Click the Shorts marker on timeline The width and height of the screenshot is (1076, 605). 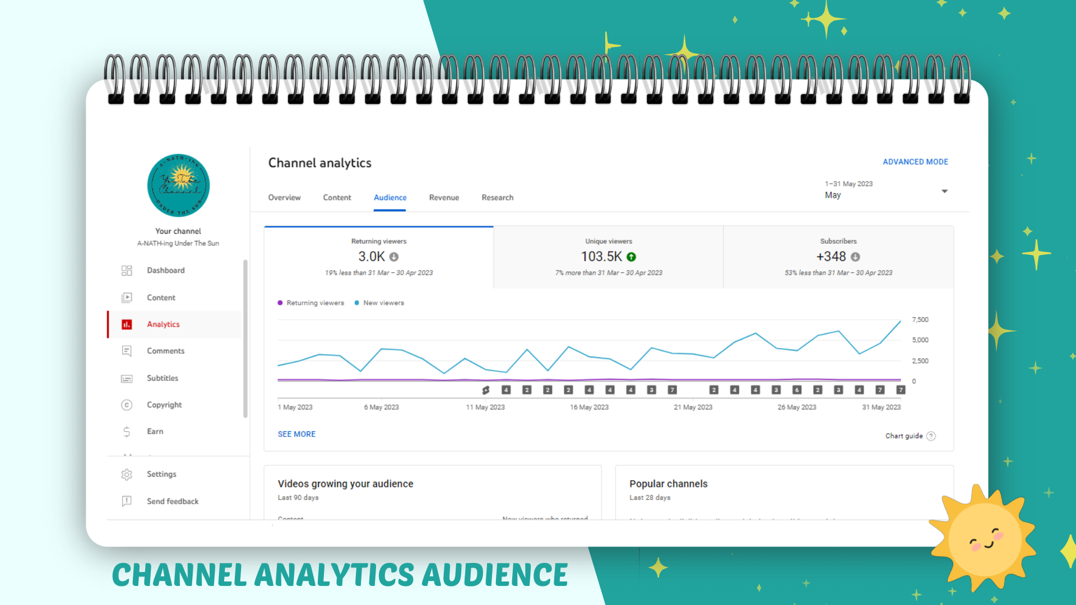coord(486,390)
